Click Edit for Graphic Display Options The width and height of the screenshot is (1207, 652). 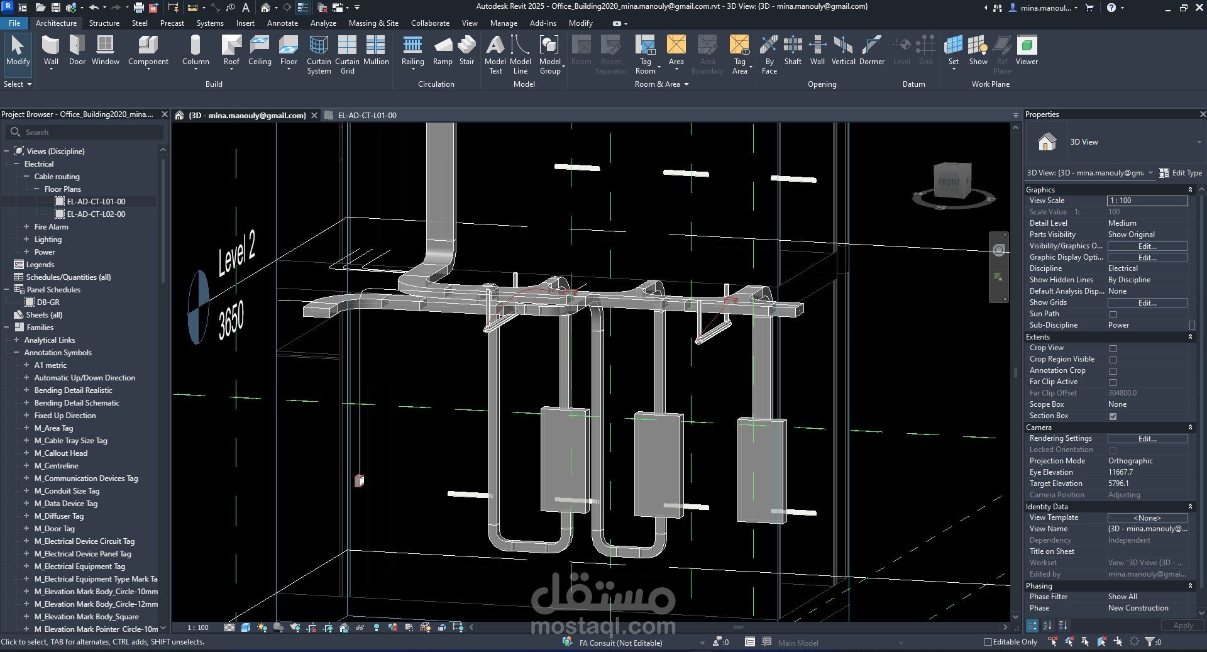point(1147,257)
